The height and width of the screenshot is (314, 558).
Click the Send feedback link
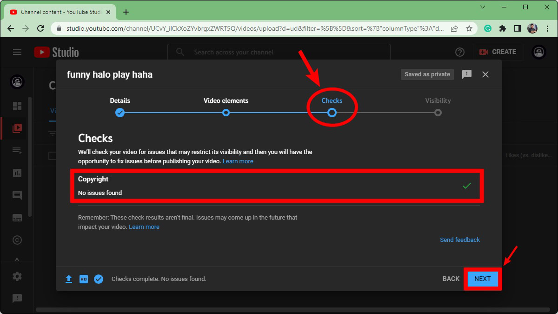(459, 240)
